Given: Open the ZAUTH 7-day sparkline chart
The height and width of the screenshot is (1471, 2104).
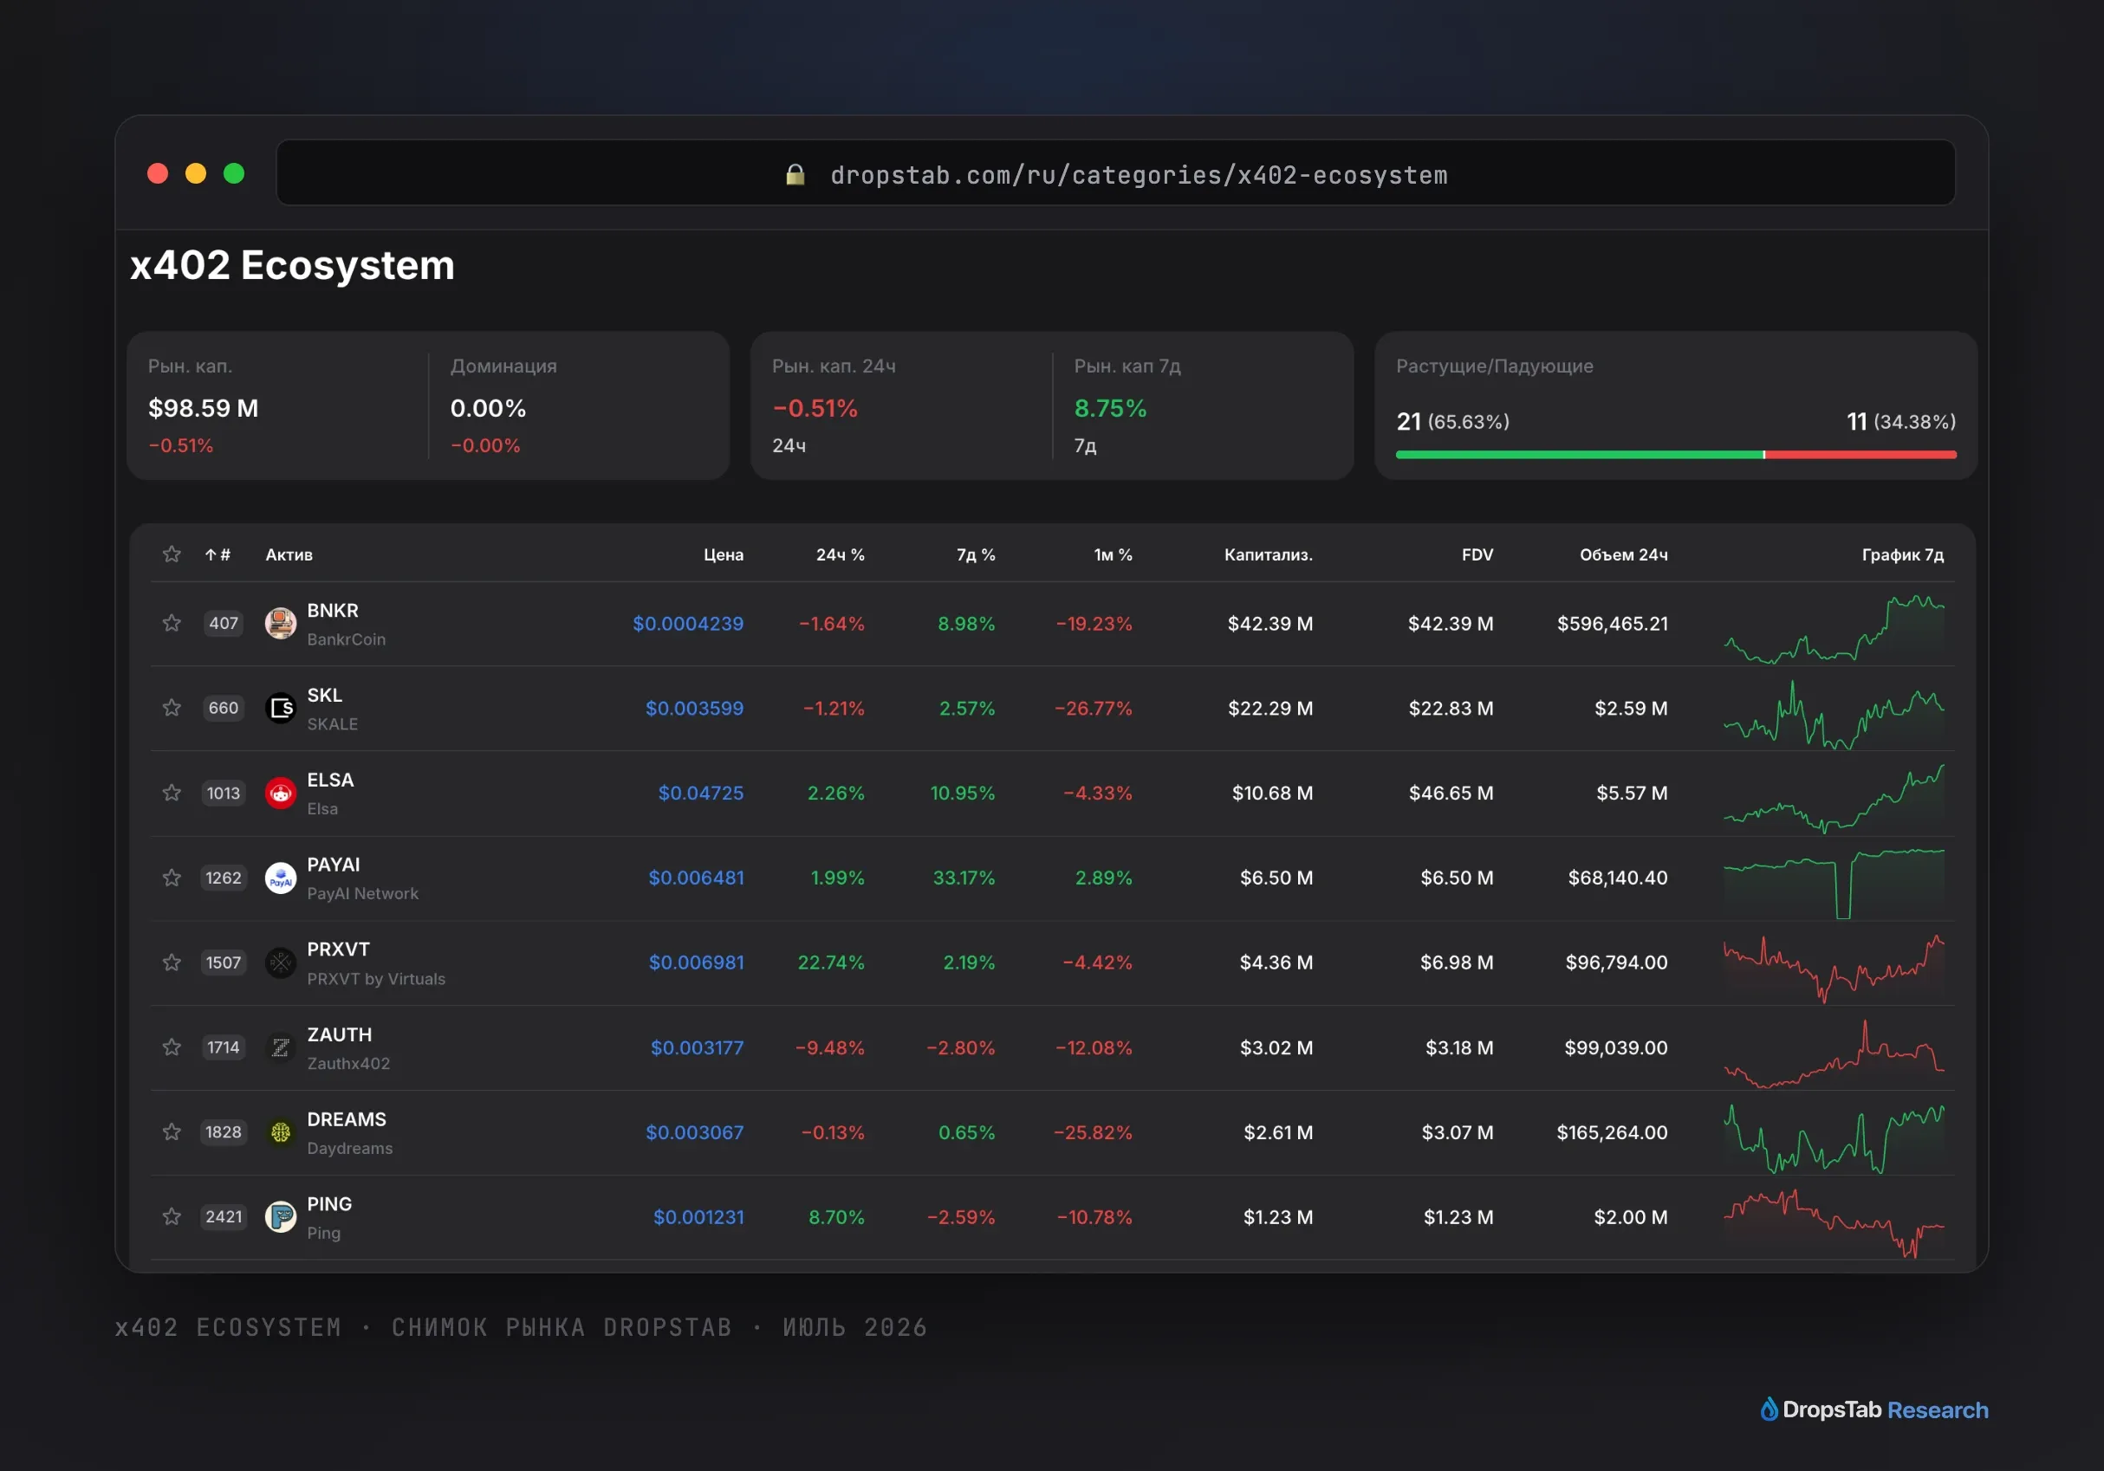Looking at the screenshot, I should point(1834,1053).
